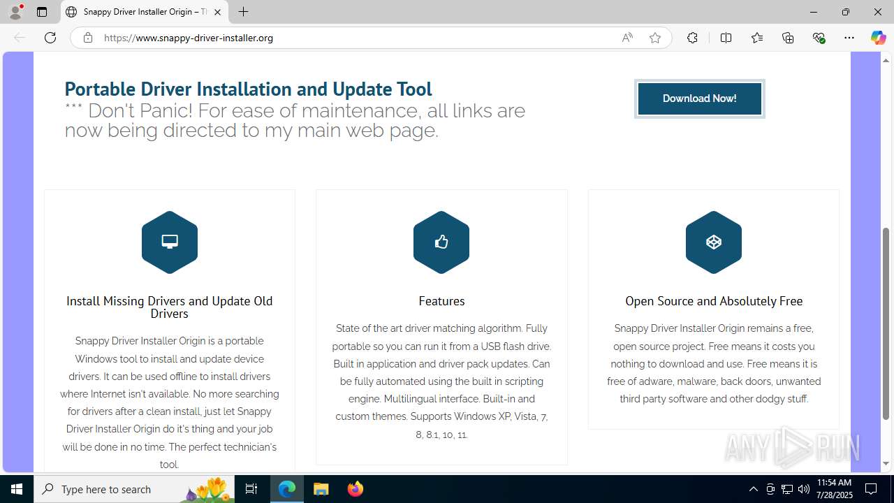Open the clock and date flyout

pyautogui.click(x=835, y=489)
